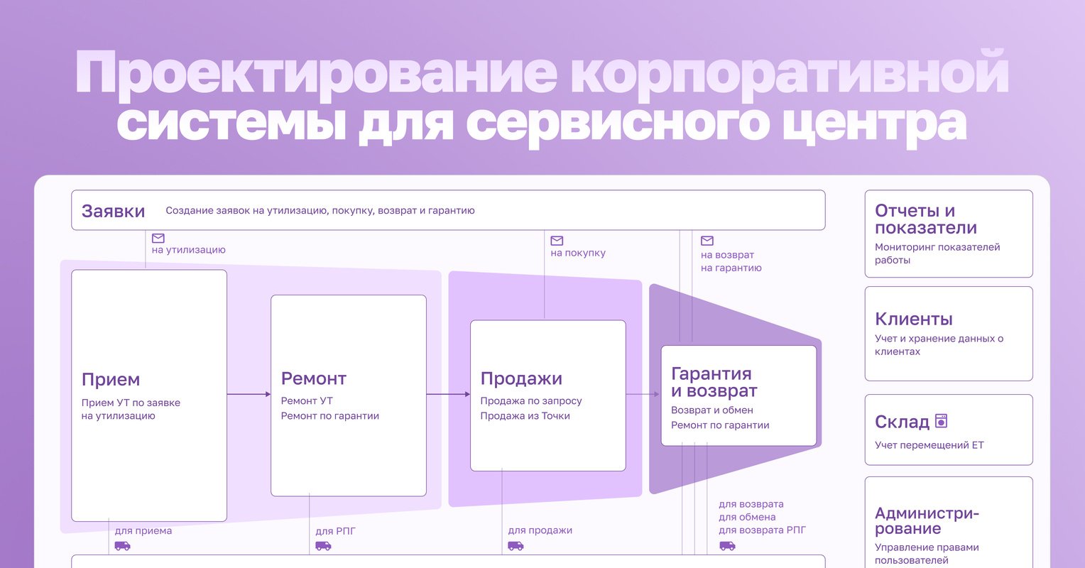Click the "для возврата" line above "для обмена"
The height and width of the screenshot is (568, 1085).
(751, 505)
